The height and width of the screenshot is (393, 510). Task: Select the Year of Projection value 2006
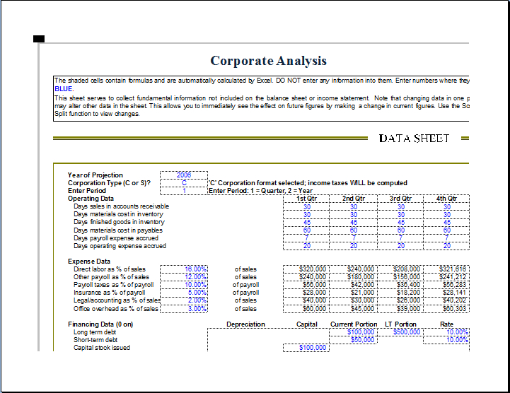tap(184, 175)
